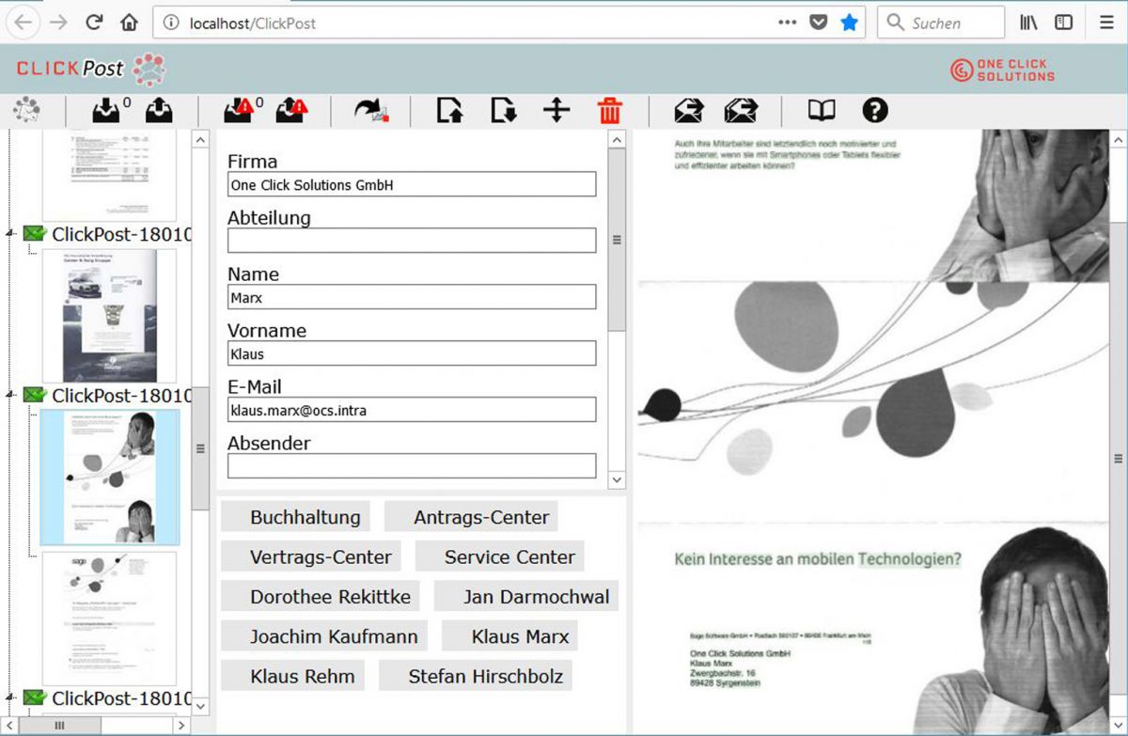Click the empty Abteilung input field

click(412, 241)
